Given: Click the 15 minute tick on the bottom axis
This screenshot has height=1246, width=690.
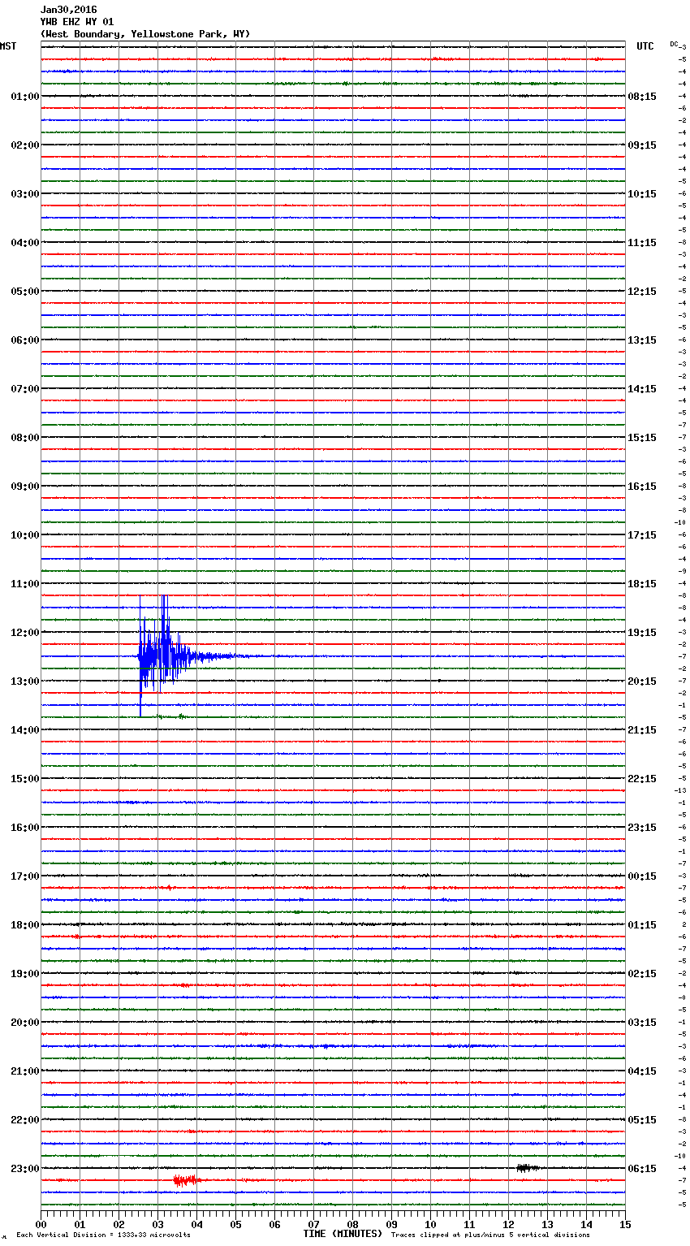Looking at the screenshot, I should tap(625, 1224).
